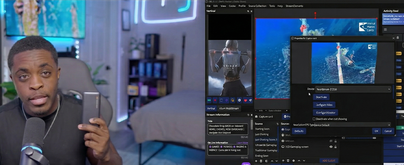Select the Just Chatting Scene 2 scene
Viewport: 404px width, 165px height.
266,140
